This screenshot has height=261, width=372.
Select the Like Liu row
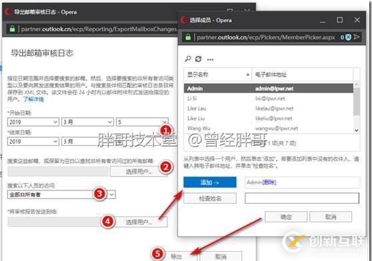click(269, 119)
